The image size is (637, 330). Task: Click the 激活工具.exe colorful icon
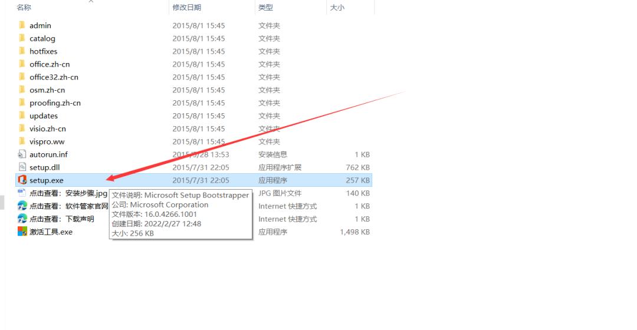tap(22, 232)
